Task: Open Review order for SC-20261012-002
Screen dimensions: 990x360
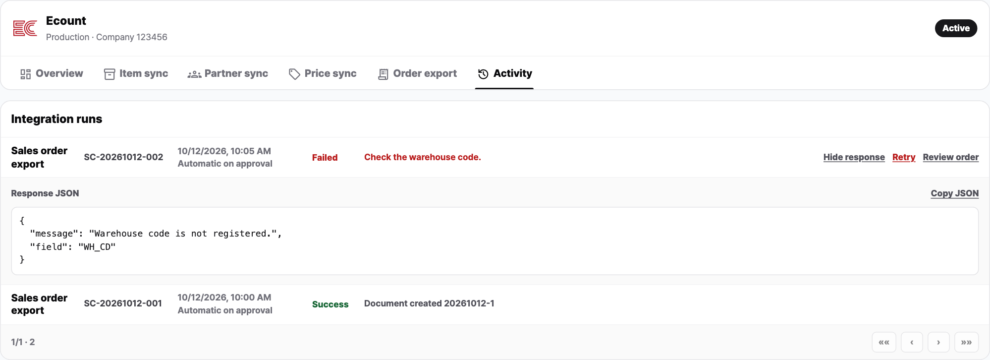Action: pos(950,157)
